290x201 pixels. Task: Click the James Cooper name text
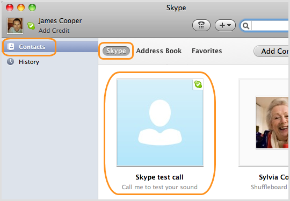pyautogui.click(x=60, y=21)
